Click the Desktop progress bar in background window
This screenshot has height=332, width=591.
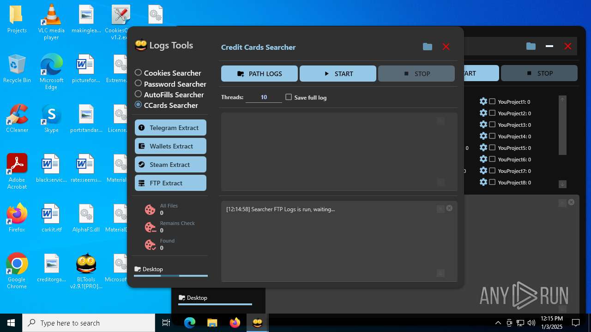pos(215,304)
